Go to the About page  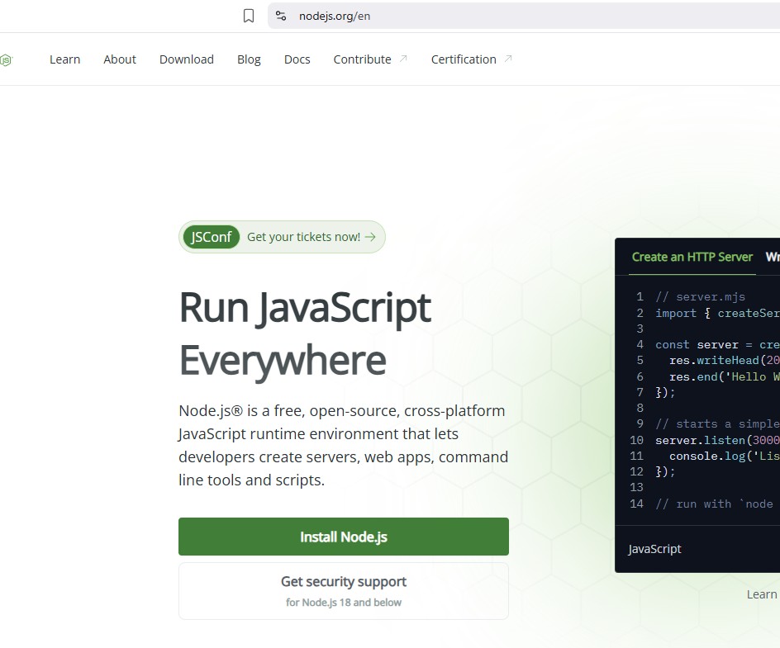click(120, 59)
